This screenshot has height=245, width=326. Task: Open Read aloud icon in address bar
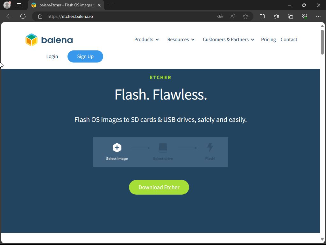[x=233, y=16]
